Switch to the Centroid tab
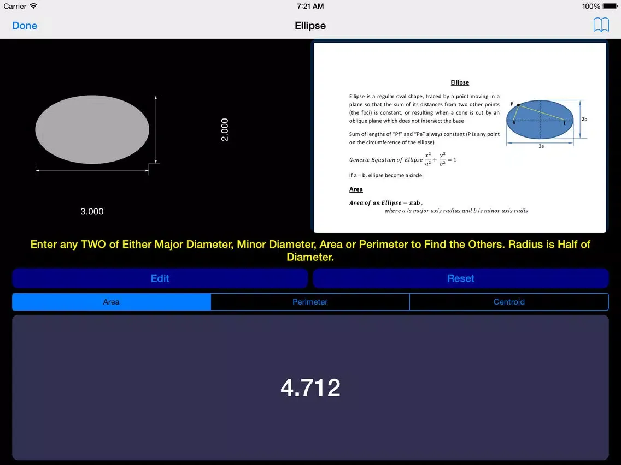Image resolution: width=621 pixels, height=465 pixels. (x=509, y=302)
